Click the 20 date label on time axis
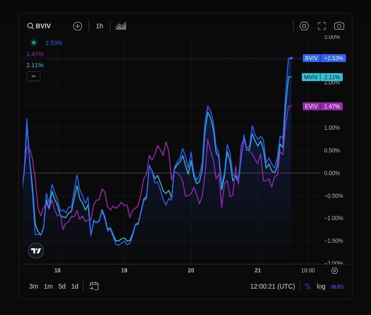Viewport: 371px width, 315px height. click(191, 271)
